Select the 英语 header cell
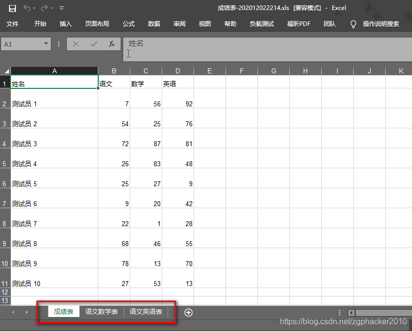 178,82
